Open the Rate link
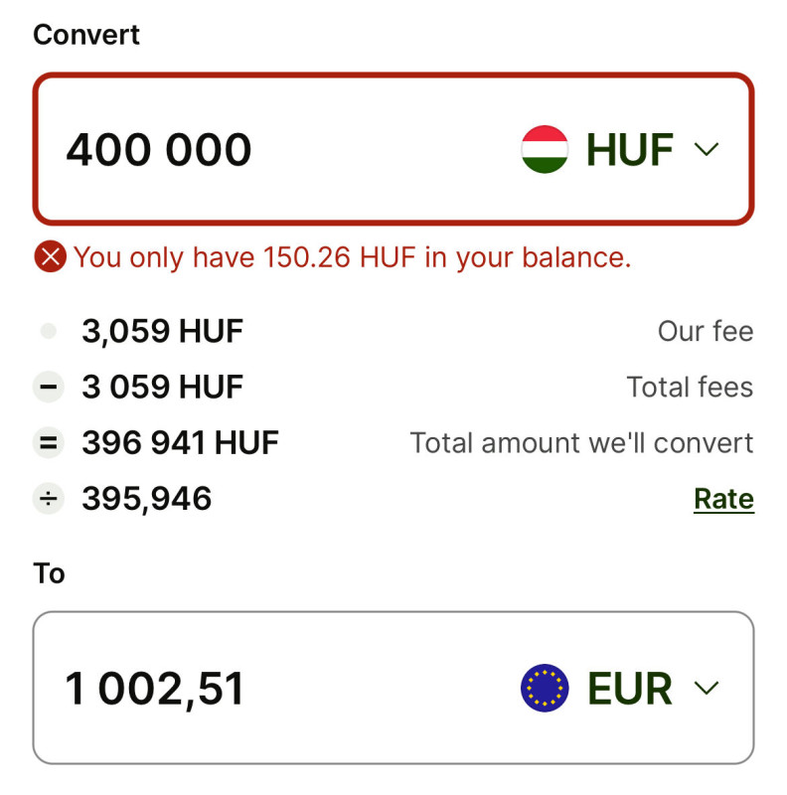The width and height of the screenshot is (787, 795). (x=723, y=499)
